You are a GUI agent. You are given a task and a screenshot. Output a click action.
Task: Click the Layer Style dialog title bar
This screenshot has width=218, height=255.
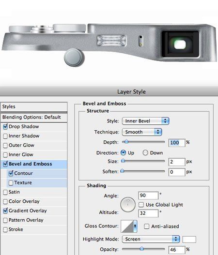(109, 92)
